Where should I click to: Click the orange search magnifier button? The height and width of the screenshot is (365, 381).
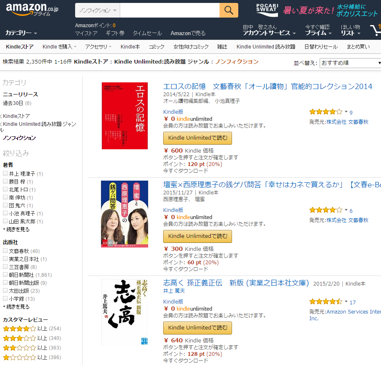229,10
